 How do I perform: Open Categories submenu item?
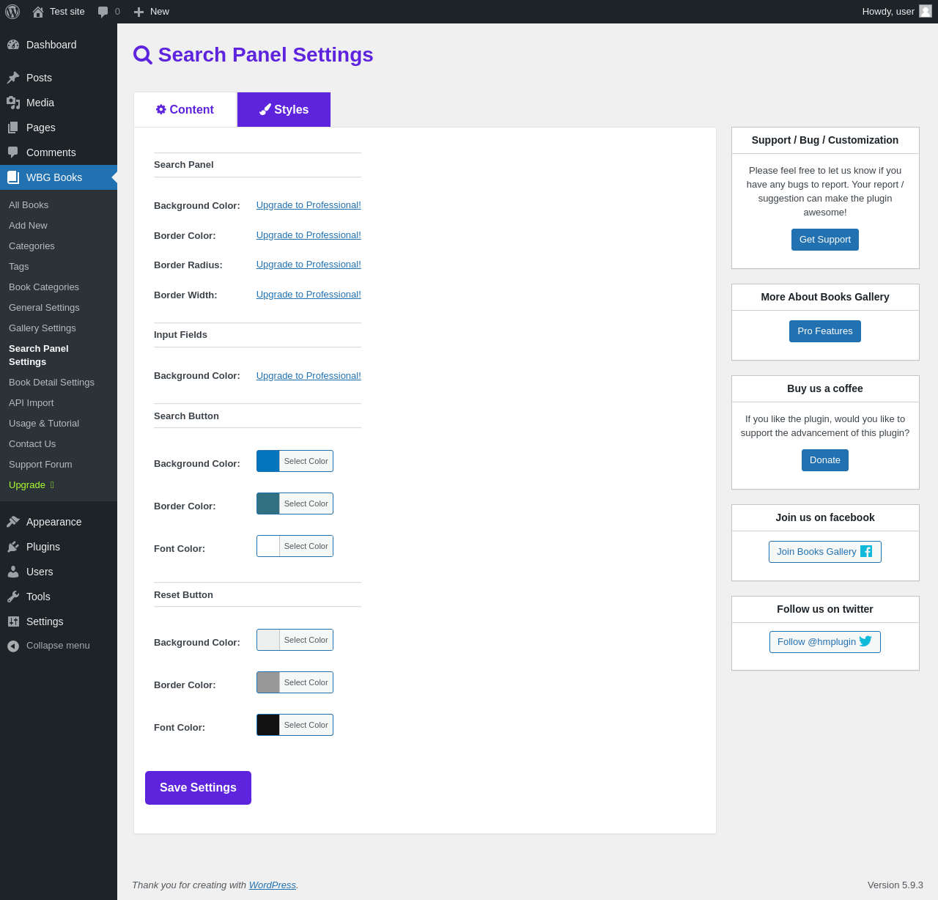click(x=32, y=246)
